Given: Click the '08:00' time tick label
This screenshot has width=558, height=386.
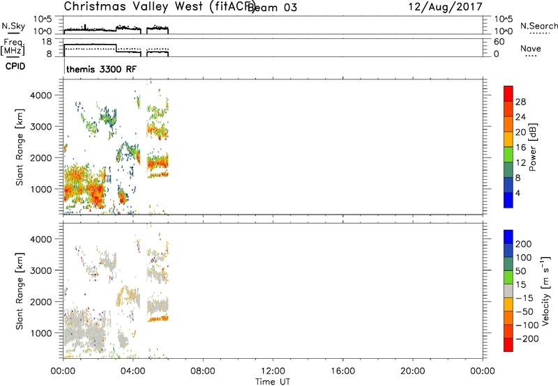Looking at the screenshot, I should coord(203,371).
